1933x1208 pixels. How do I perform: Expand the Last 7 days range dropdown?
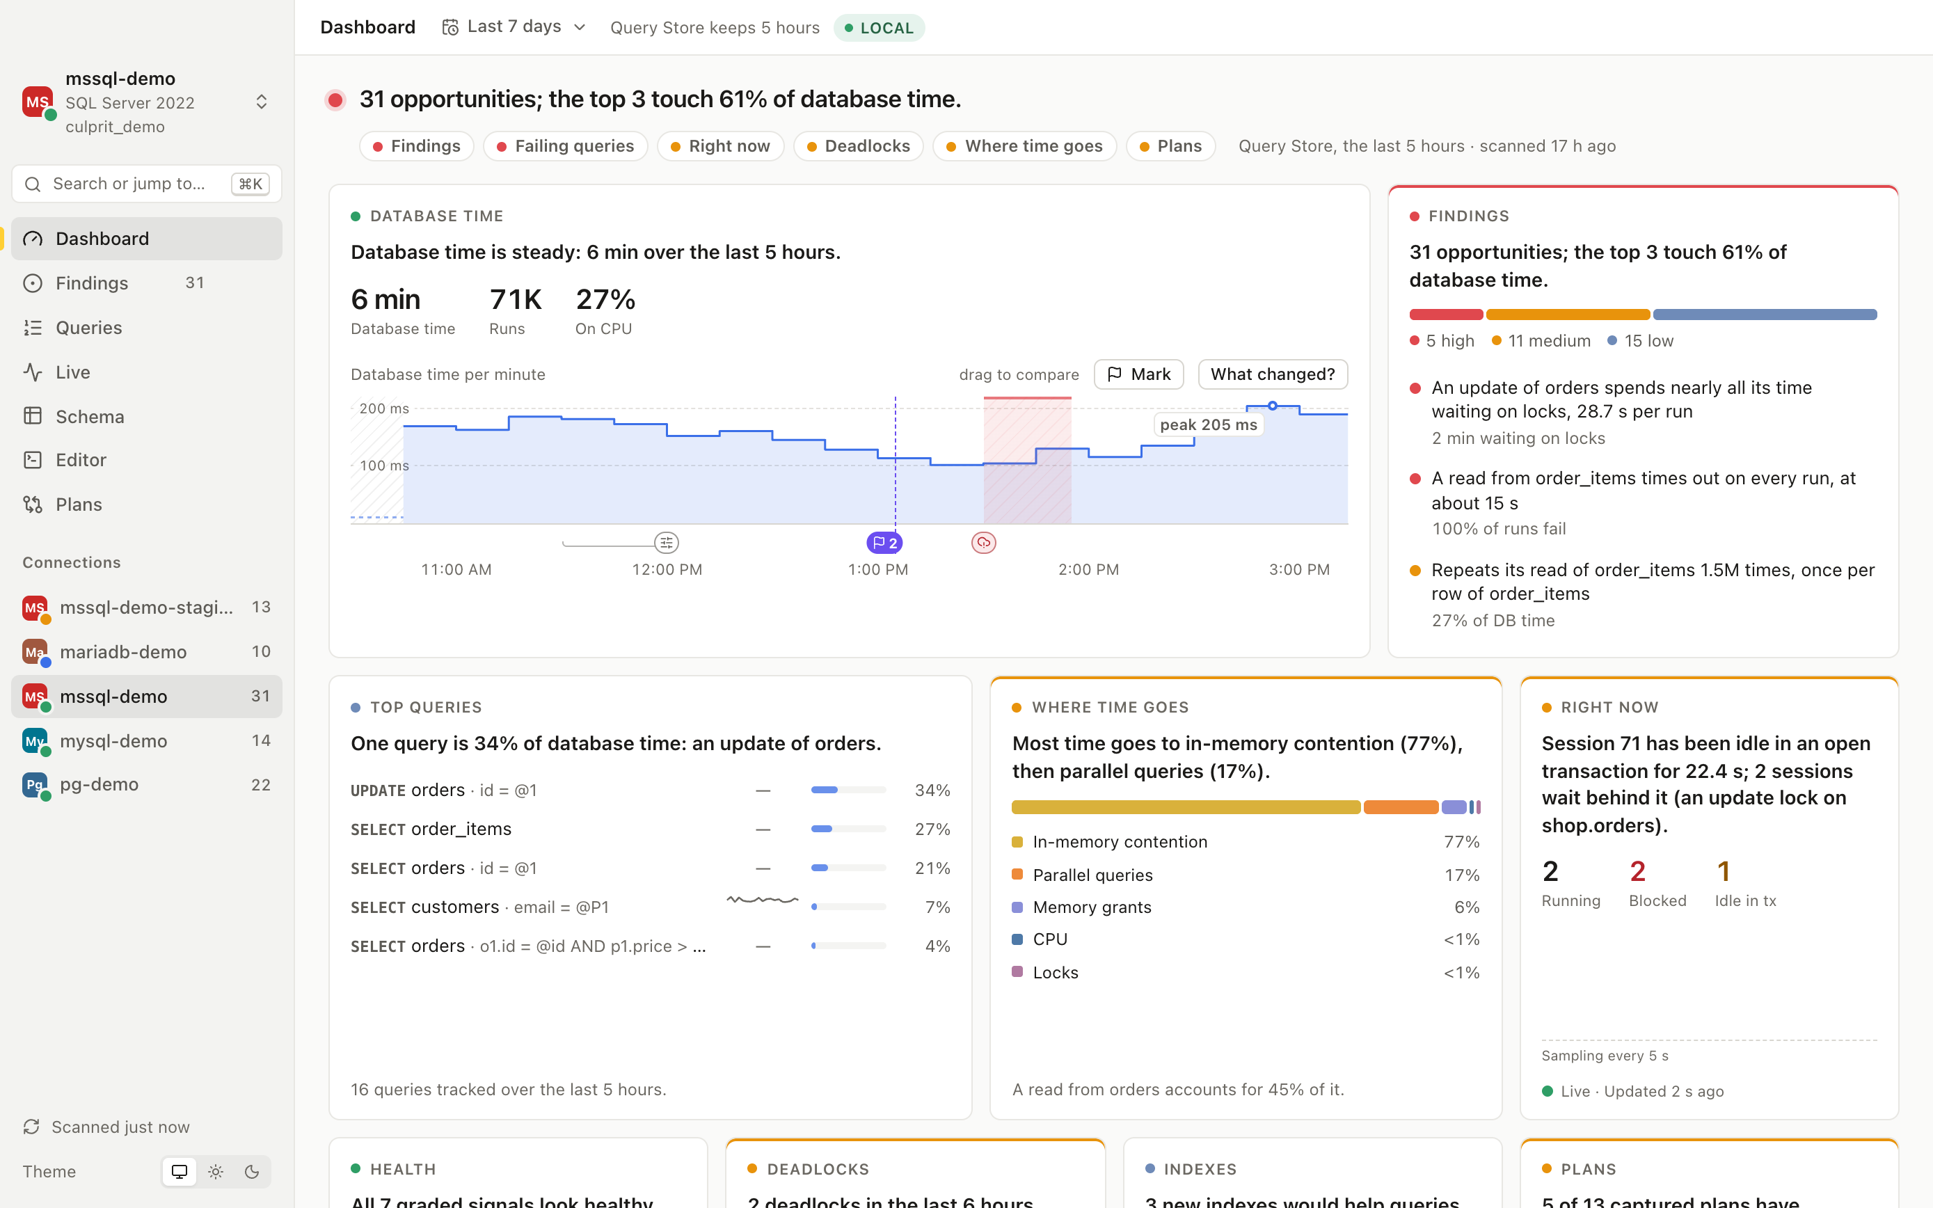pyautogui.click(x=514, y=27)
